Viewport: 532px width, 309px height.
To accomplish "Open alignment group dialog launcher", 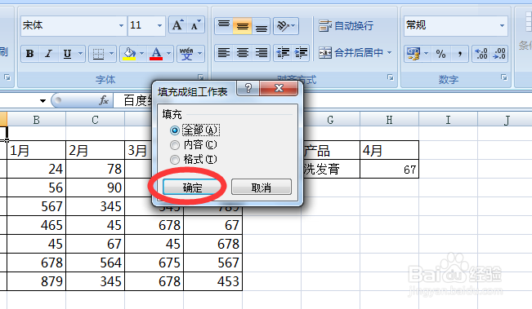I will coord(391,77).
